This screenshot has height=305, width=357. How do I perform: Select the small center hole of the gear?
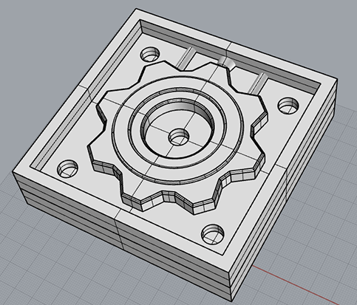[x=179, y=137]
